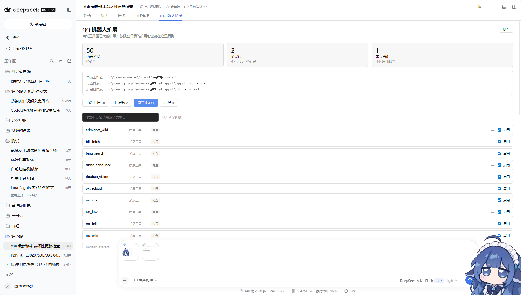521x295 pixels.
Task: Disable the arknights_wiki extension checkbox
Action: [499, 130]
